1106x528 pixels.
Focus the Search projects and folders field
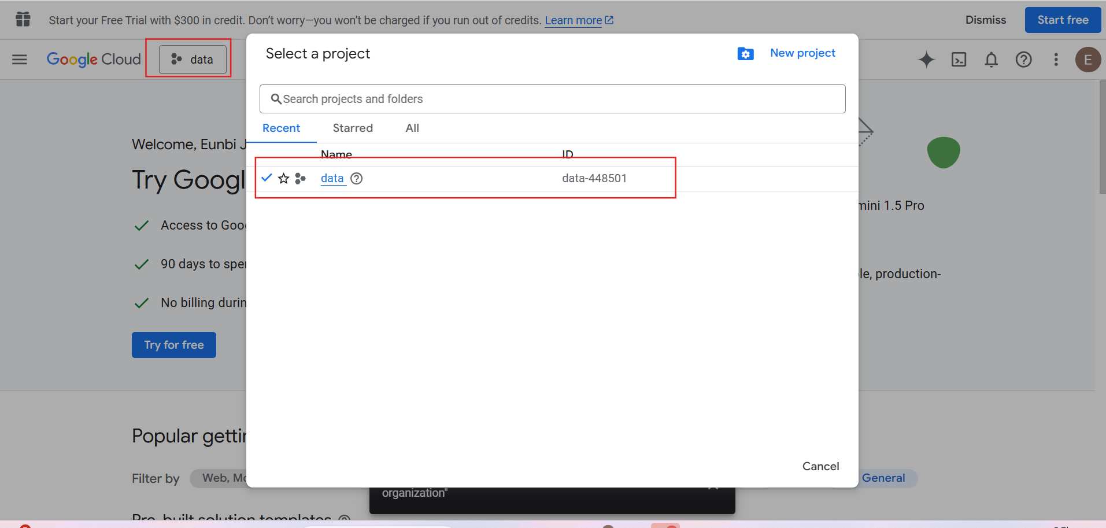pos(552,99)
